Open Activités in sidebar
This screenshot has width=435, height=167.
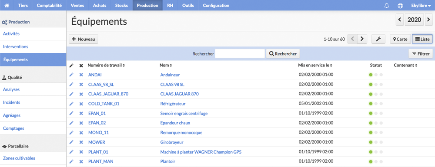point(33,34)
